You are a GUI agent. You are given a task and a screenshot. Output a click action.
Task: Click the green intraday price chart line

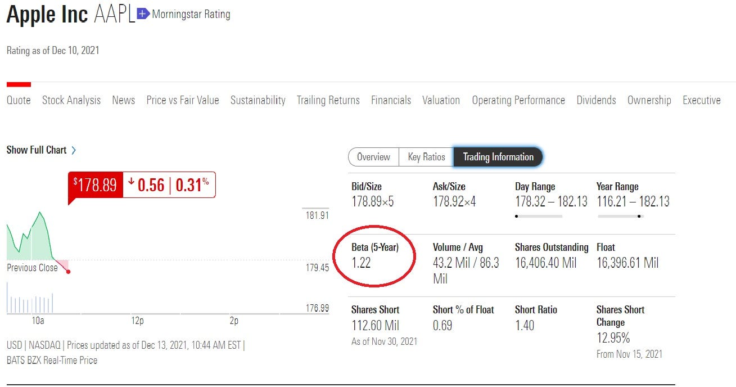[29, 236]
